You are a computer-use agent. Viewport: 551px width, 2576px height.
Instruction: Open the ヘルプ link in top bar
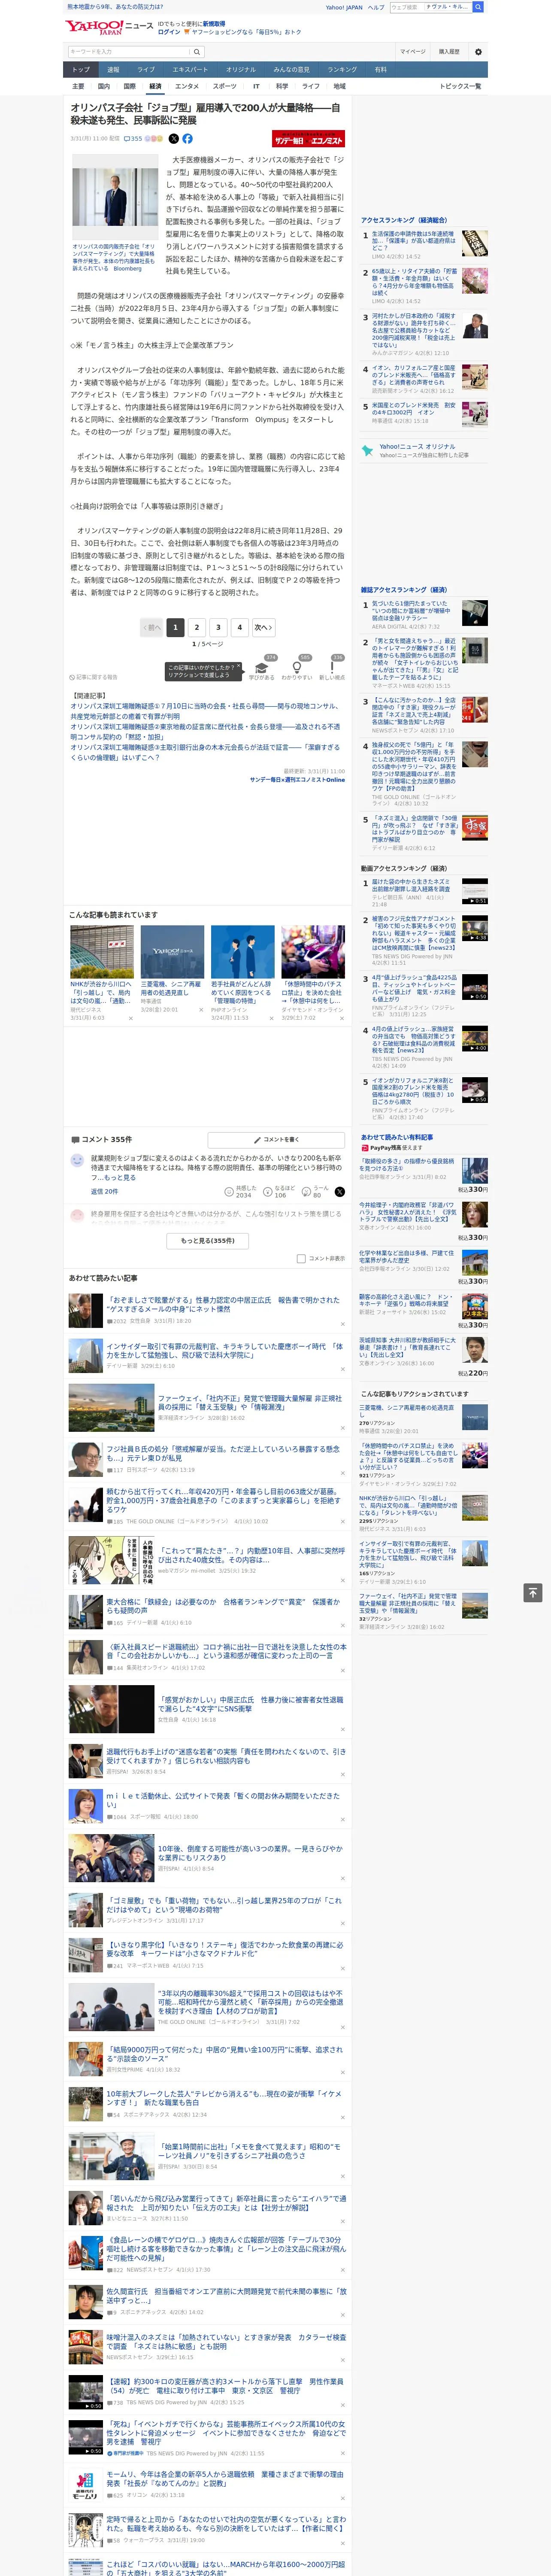pos(375,7)
